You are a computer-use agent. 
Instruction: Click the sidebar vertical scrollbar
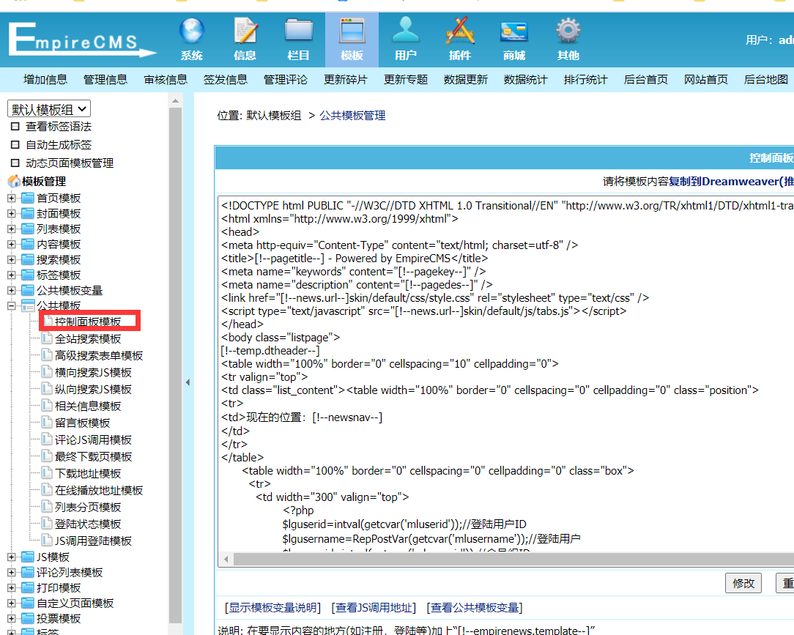pos(175,365)
